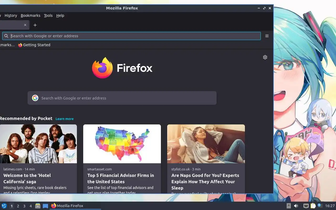Focus the center Google search box
336x210 pixels.
click(122, 98)
